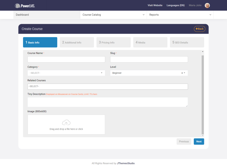Open the Level dropdown arrow

point(184,73)
